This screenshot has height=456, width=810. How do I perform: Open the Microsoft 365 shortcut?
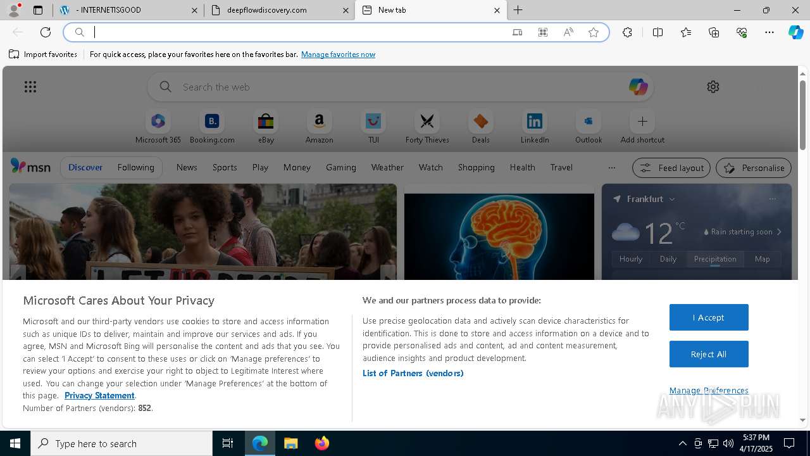(158, 127)
